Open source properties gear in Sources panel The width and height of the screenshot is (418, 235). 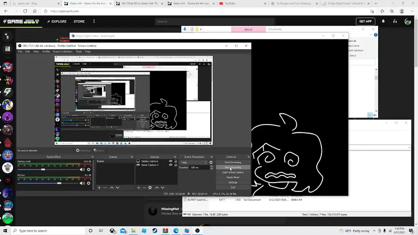point(150,188)
